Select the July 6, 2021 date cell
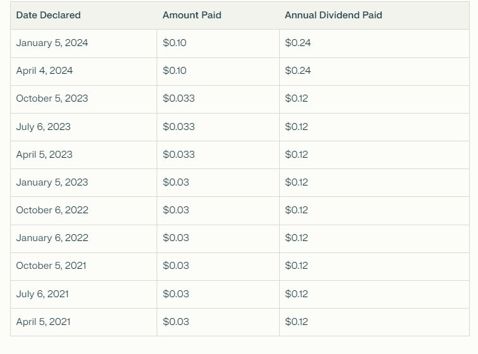 click(42, 294)
